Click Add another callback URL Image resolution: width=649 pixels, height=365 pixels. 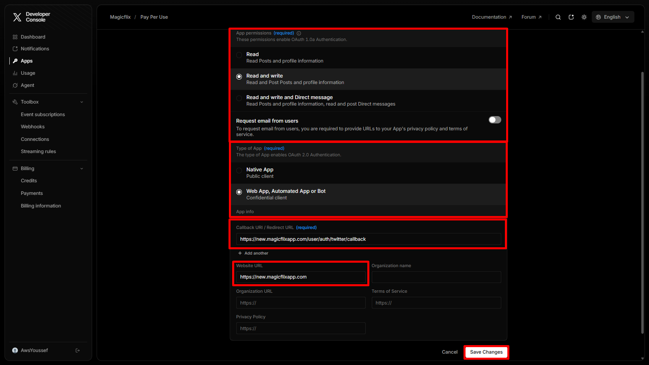coord(253,253)
